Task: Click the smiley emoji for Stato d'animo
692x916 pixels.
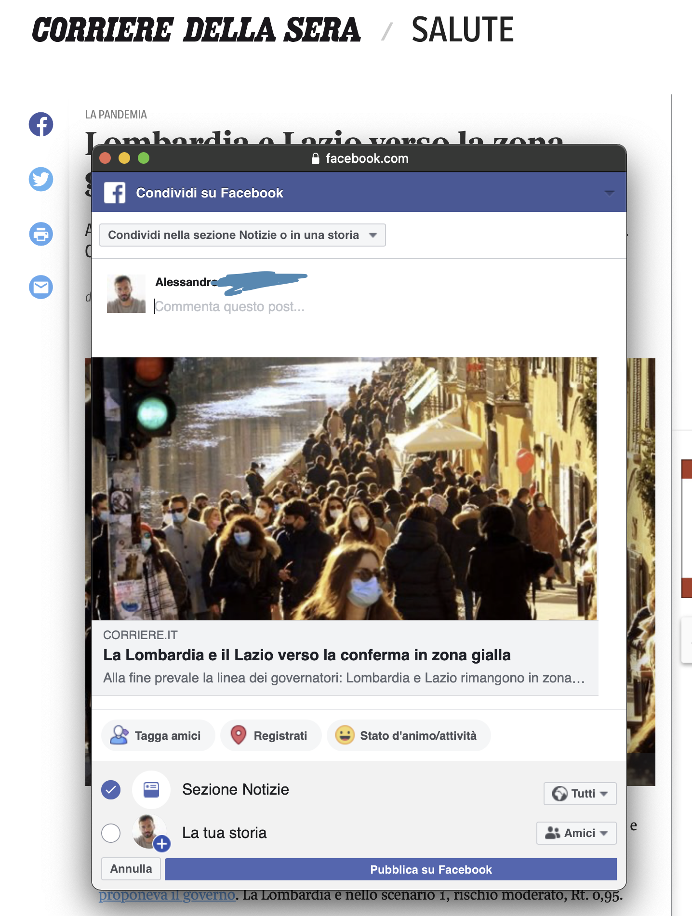Action: point(345,735)
